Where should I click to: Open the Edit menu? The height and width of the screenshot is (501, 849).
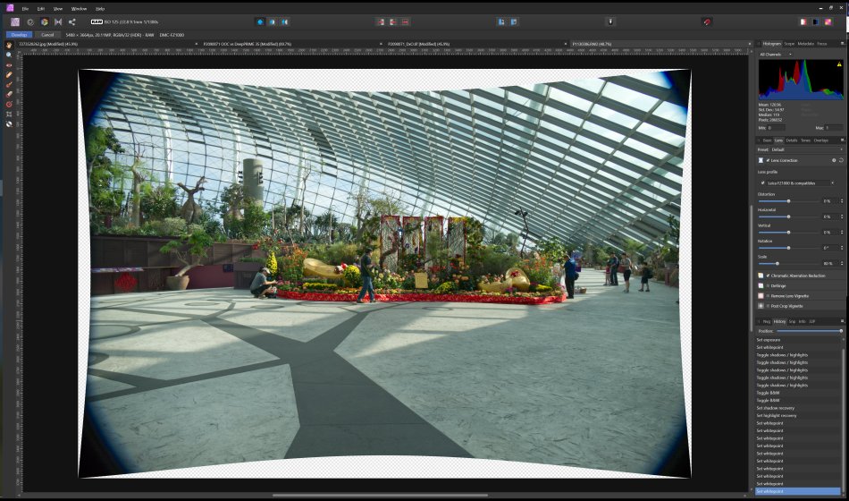pos(40,9)
